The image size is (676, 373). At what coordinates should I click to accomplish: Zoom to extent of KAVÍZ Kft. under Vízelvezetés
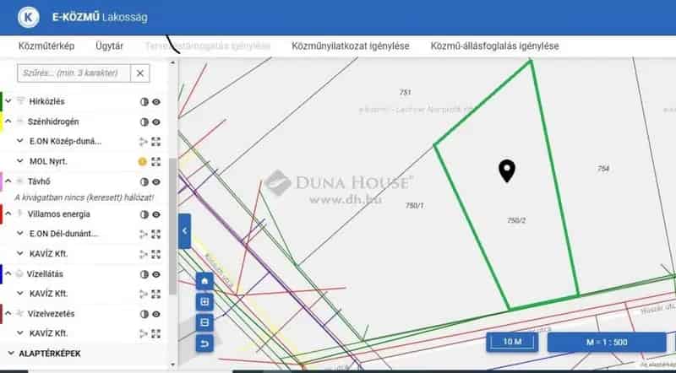coord(156,333)
